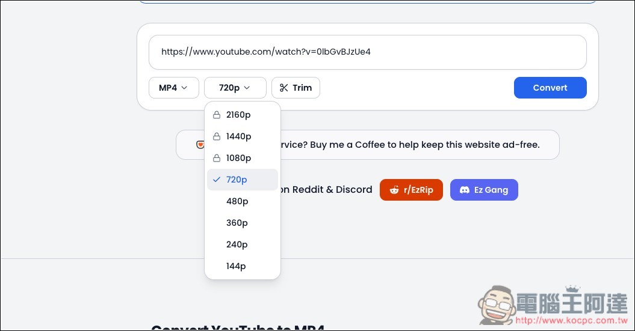The width and height of the screenshot is (635, 331).
Task: Collapse the 720p quality dropdown
Action: tap(235, 88)
